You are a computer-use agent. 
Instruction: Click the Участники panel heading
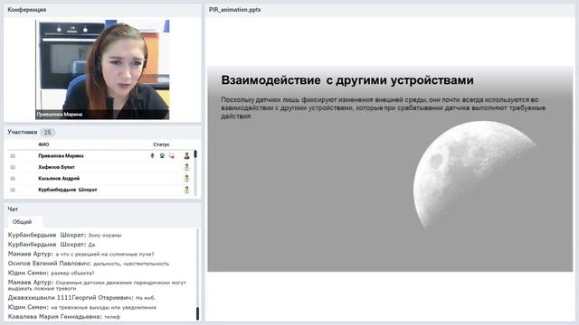pos(23,132)
